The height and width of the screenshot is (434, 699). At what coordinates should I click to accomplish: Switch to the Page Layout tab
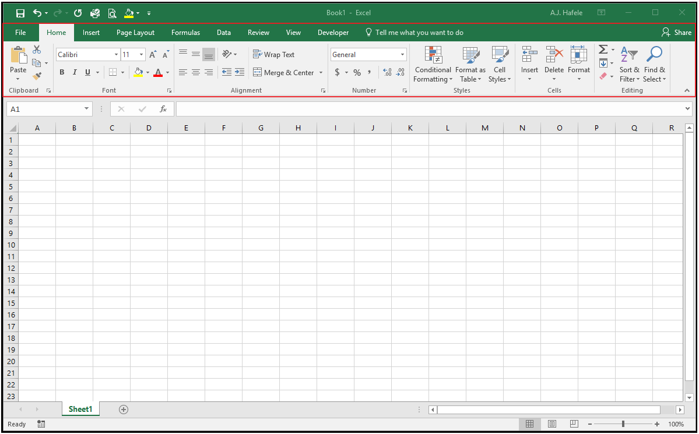point(135,33)
